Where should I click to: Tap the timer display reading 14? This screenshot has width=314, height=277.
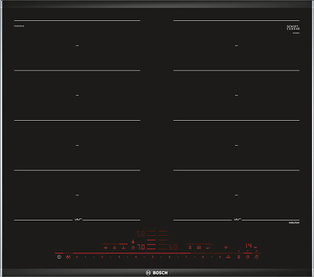click(x=248, y=245)
